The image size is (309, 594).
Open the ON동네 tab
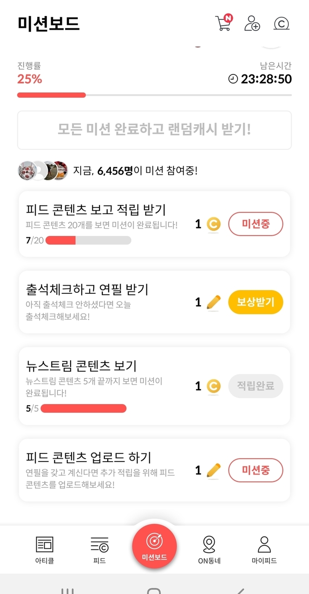(x=209, y=550)
